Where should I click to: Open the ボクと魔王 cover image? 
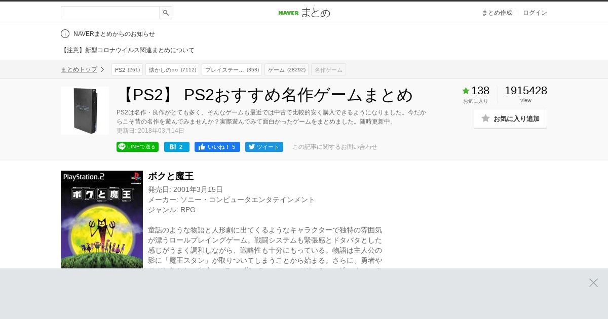(x=102, y=219)
